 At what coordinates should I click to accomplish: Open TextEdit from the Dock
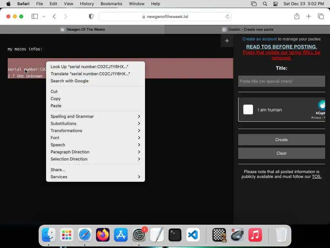[x=157, y=235]
